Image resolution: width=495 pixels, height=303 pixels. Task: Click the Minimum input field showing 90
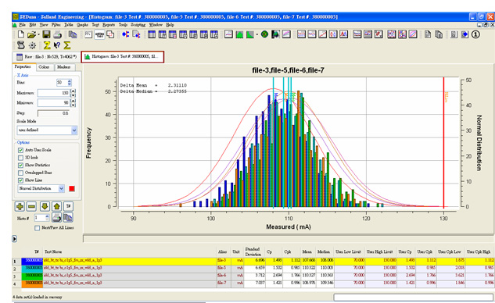click(x=53, y=103)
